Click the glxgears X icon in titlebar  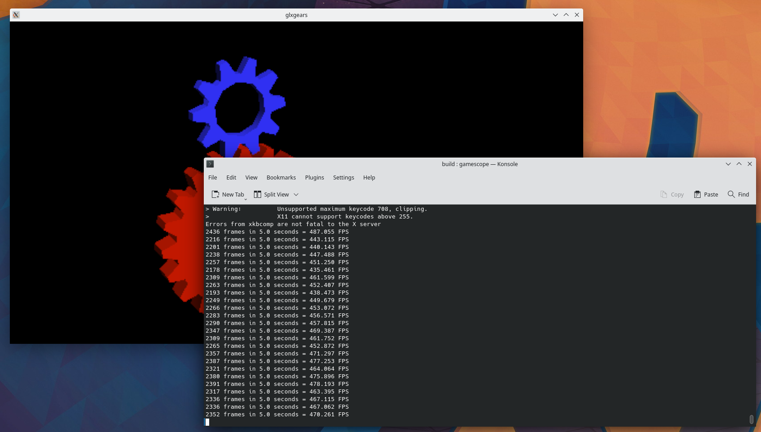point(16,15)
